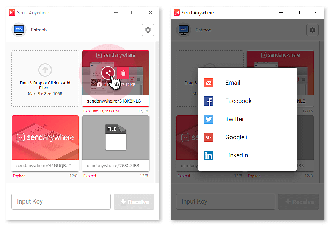
Task: Click the Estmob name in the undimmed window
Action: coord(39,30)
